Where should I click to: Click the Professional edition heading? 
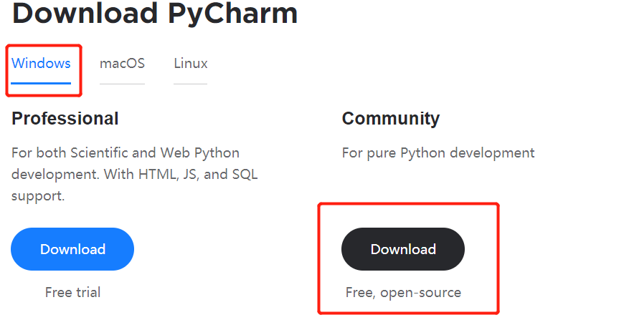65,118
